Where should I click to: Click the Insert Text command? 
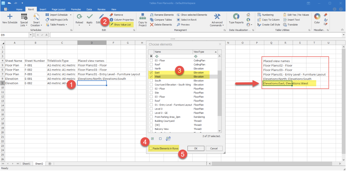[292, 20]
